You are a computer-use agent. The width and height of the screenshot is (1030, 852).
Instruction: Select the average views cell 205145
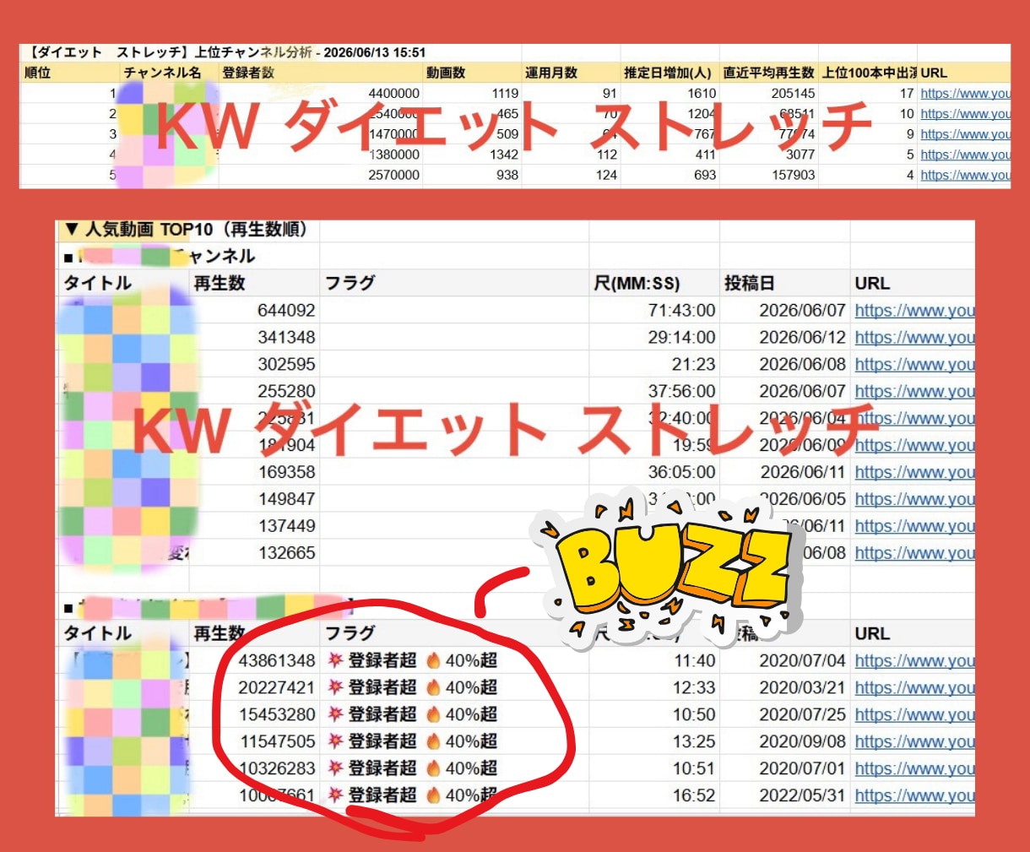(793, 94)
